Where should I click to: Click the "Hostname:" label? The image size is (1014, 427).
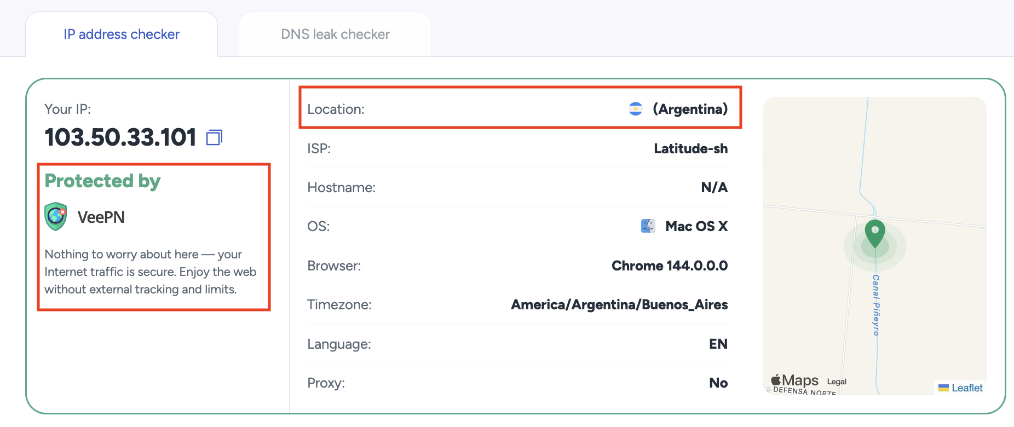pos(341,187)
